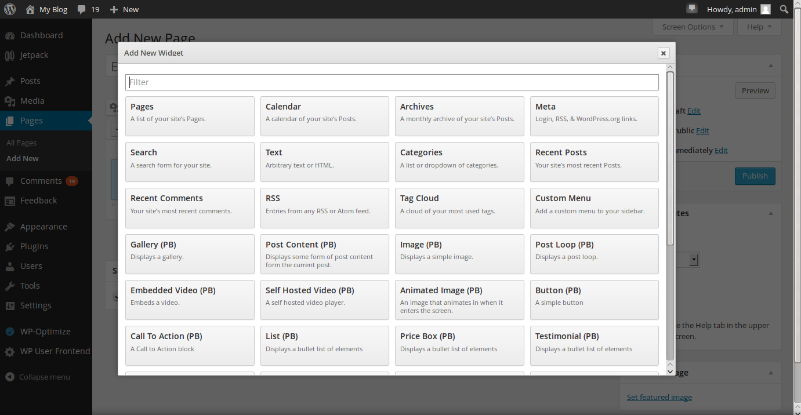The height and width of the screenshot is (415, 801).
Task: Add the Price Box (PB) widget
Action: click(459, 345)
